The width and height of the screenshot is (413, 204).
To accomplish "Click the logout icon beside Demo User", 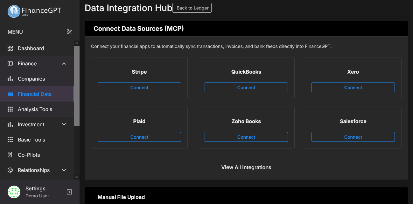I will (69, 192).
